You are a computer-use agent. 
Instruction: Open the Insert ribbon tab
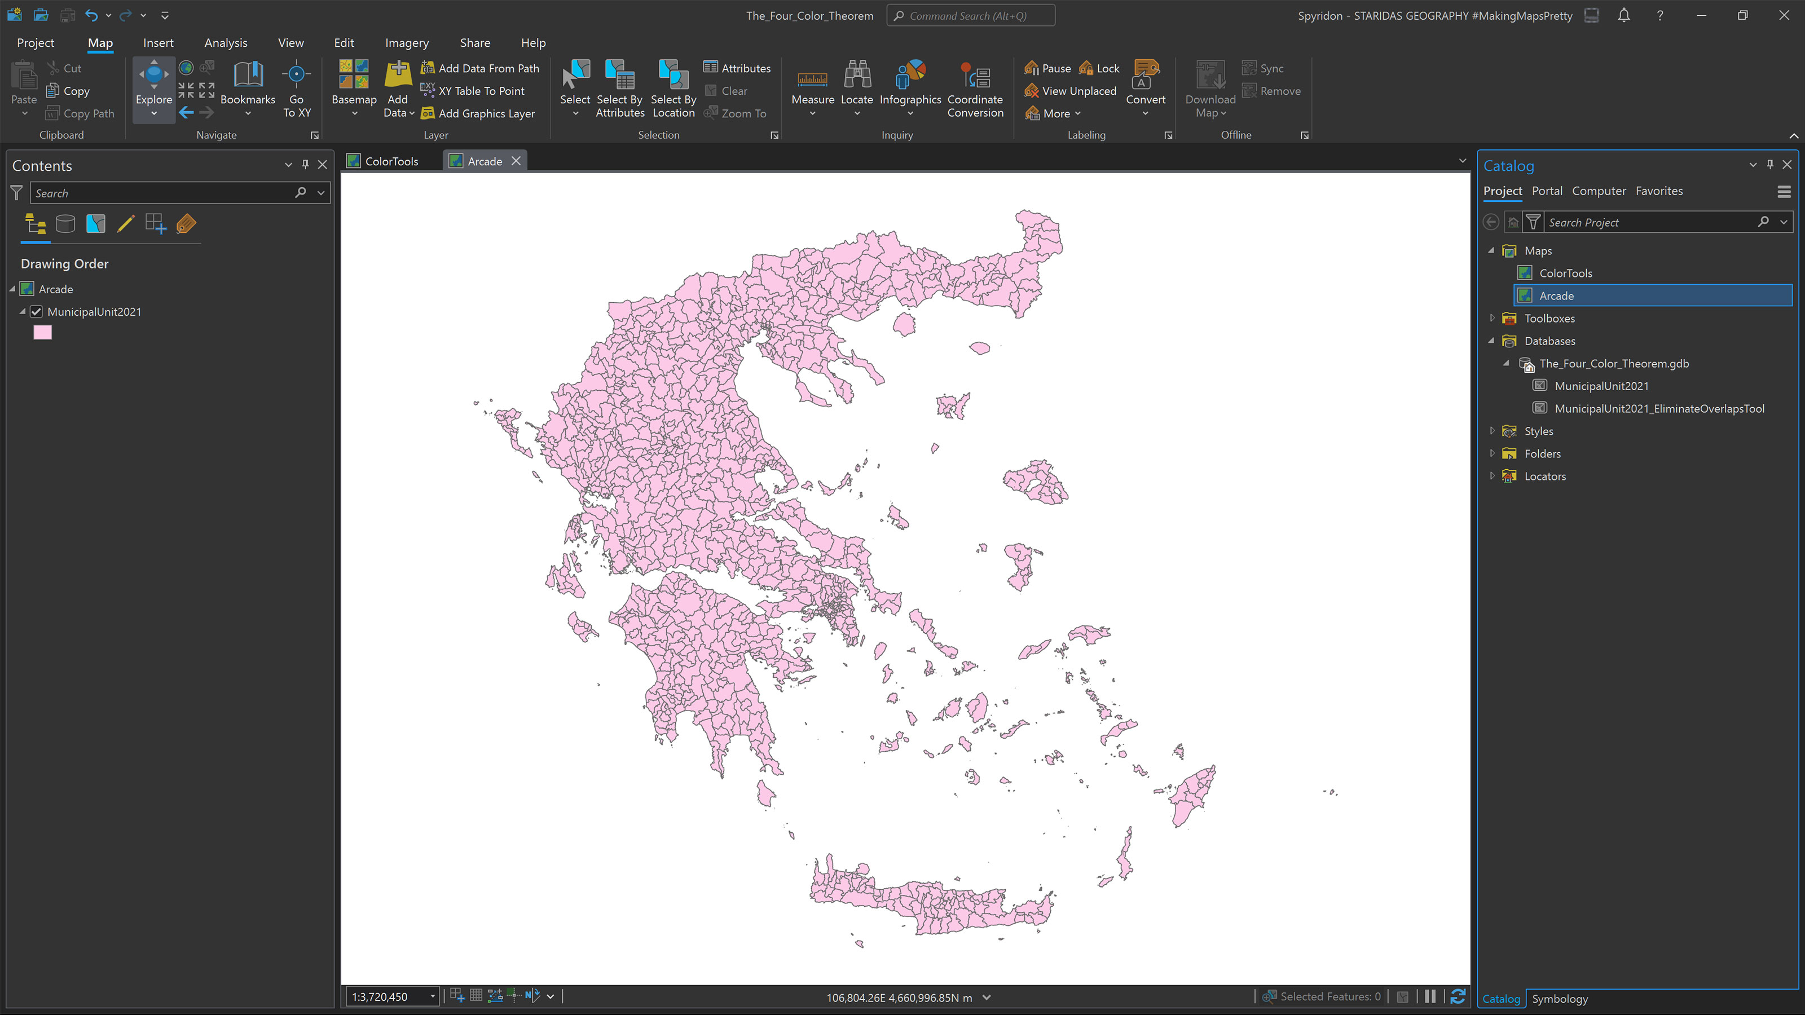click(x=159, y=43)
